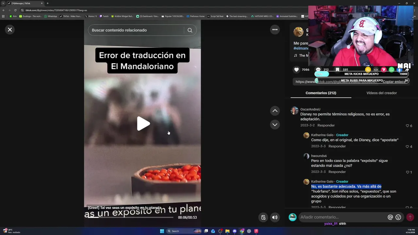
Task: Share to WhatsApp via green icon
Action: coord(392,70)
